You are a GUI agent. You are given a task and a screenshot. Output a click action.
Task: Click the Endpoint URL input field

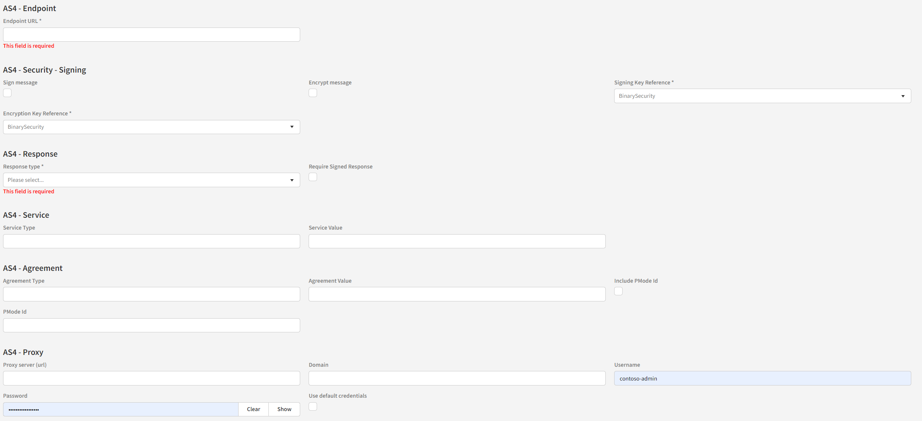click(151, 34)
